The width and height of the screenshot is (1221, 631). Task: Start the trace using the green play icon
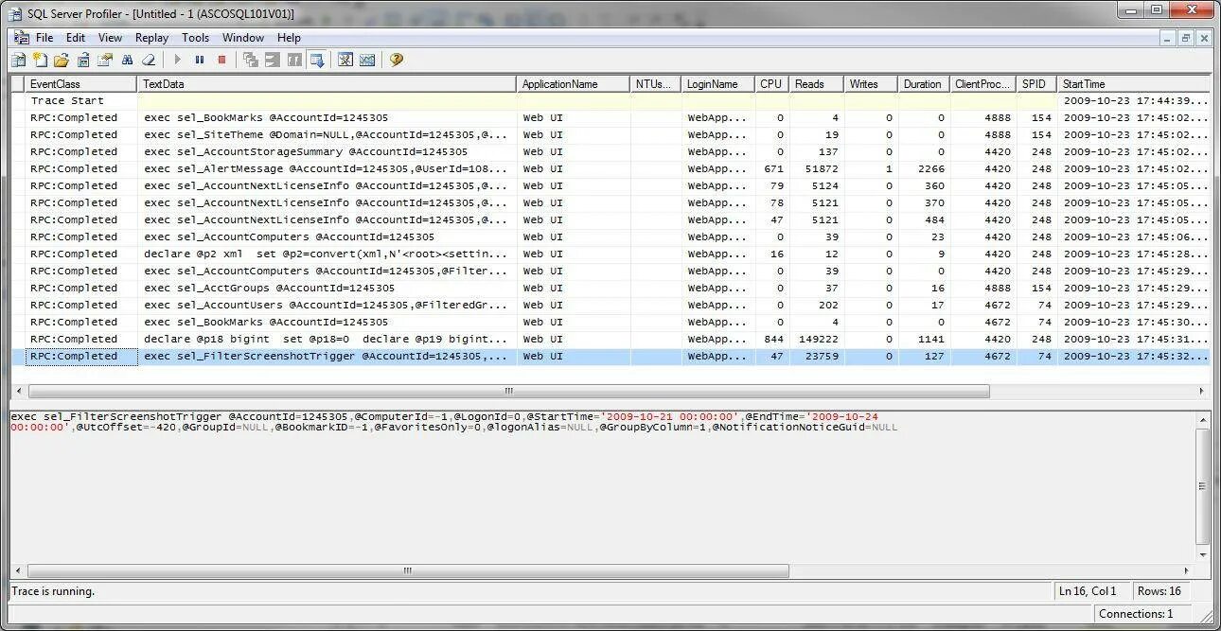(177, 59)
